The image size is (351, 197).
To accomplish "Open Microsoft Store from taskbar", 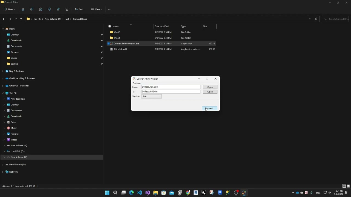I will (164, 193).
